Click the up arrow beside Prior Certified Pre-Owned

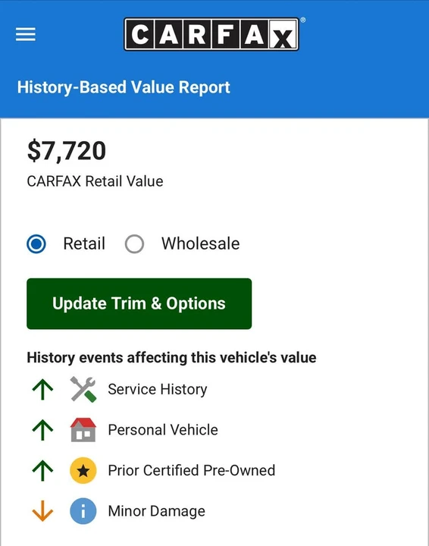click(42, 470)
